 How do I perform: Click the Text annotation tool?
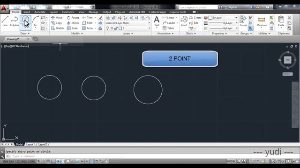tap(157, 21)
